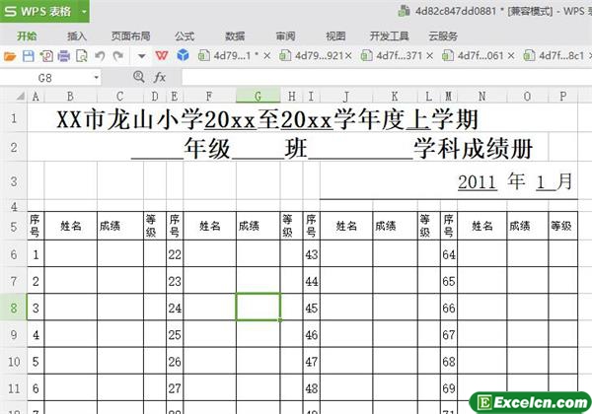
Task: Open the 数据 ribbon tab
Action: (x=235, y=36)
